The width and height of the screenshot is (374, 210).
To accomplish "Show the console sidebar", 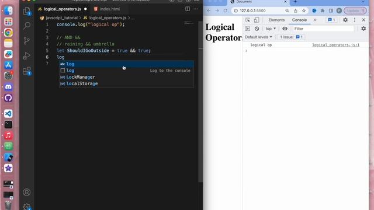I will point(247,29).
